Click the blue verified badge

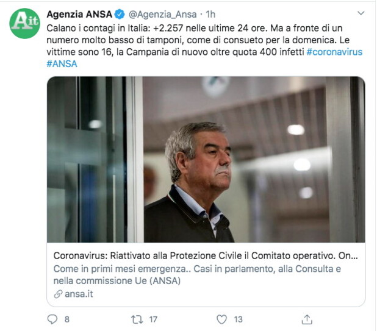pos(120,15)
